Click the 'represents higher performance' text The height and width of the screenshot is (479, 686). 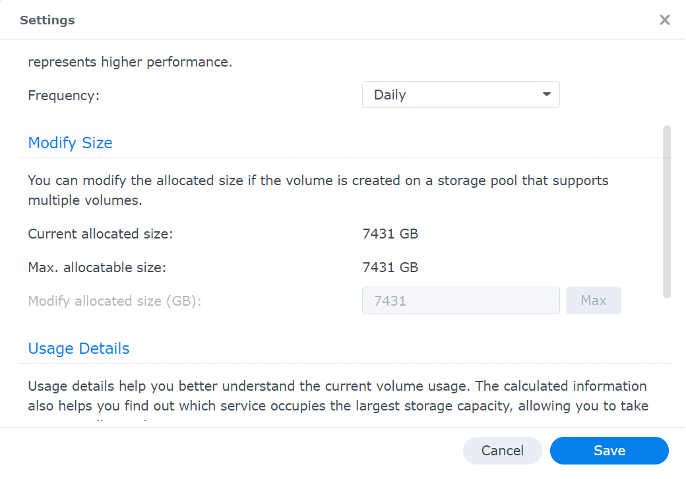coord(130,62)
